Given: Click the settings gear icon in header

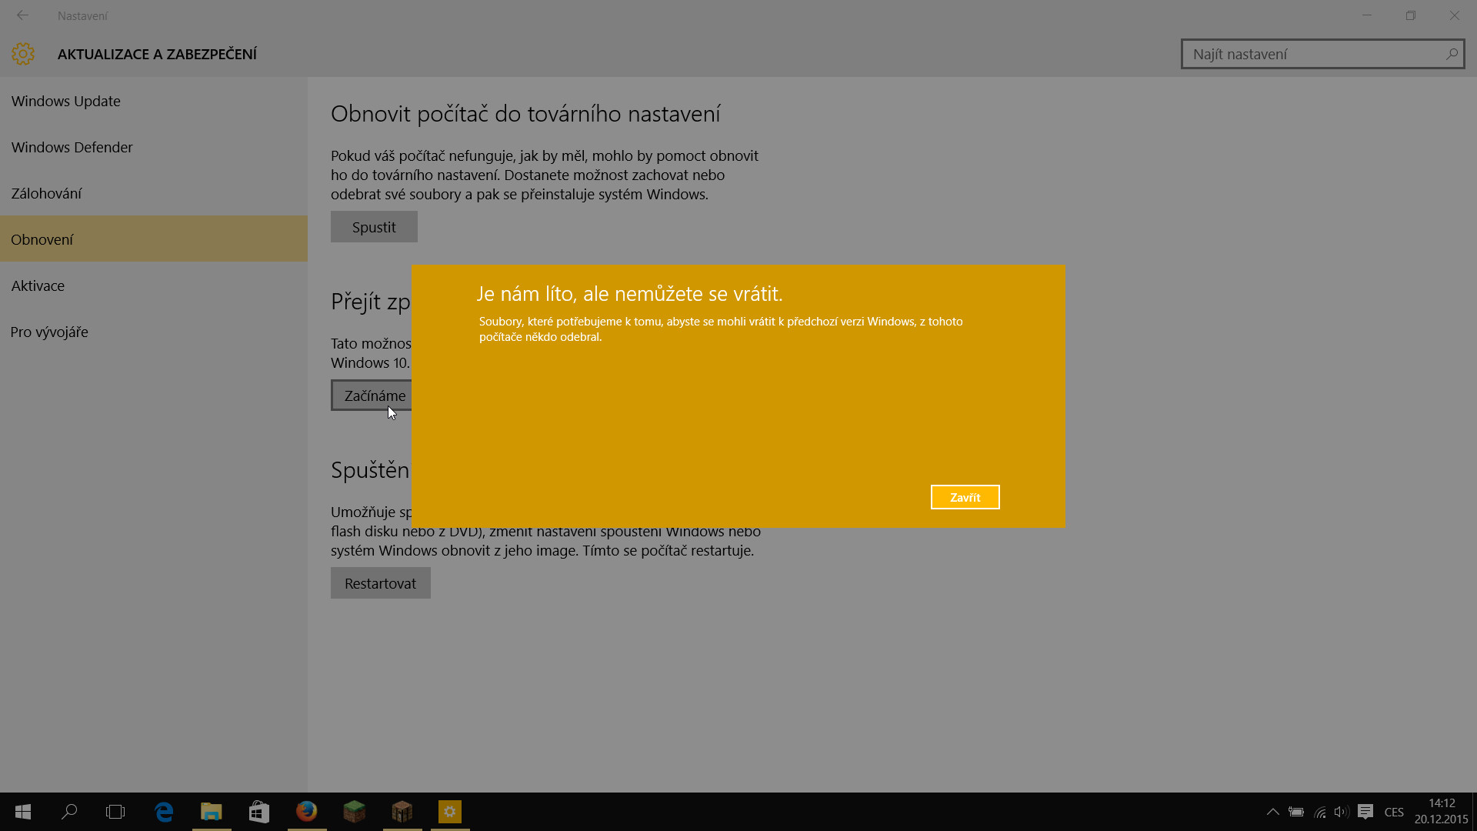Looking at the screenshot, I should [23, 54].
